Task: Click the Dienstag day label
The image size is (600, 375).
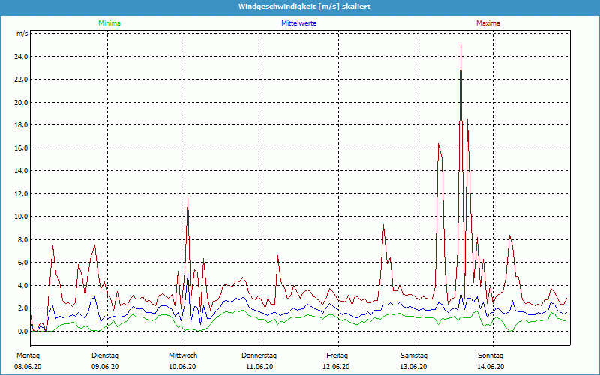Action: [105, 355]
